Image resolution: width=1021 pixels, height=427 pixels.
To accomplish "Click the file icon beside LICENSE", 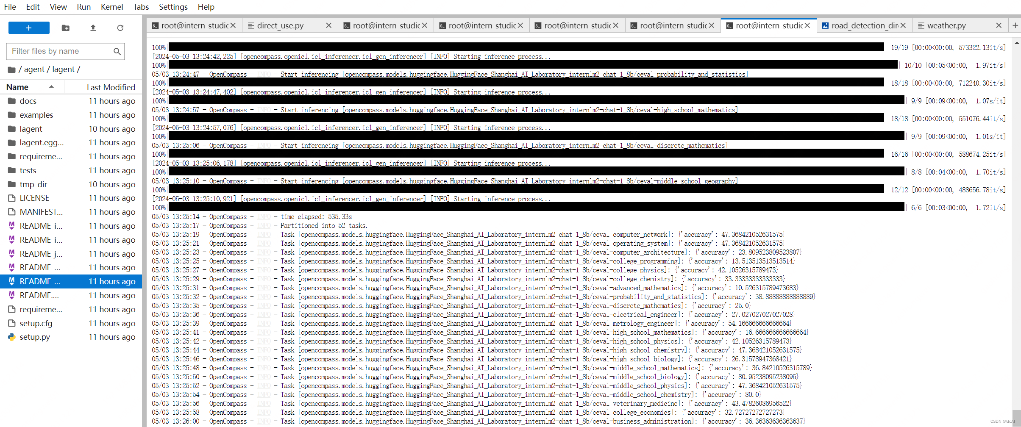I will point(12,198).
